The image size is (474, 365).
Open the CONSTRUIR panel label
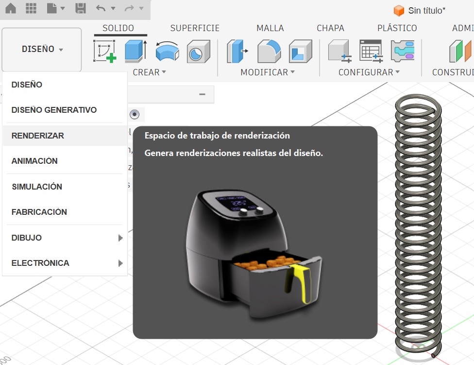453,72
